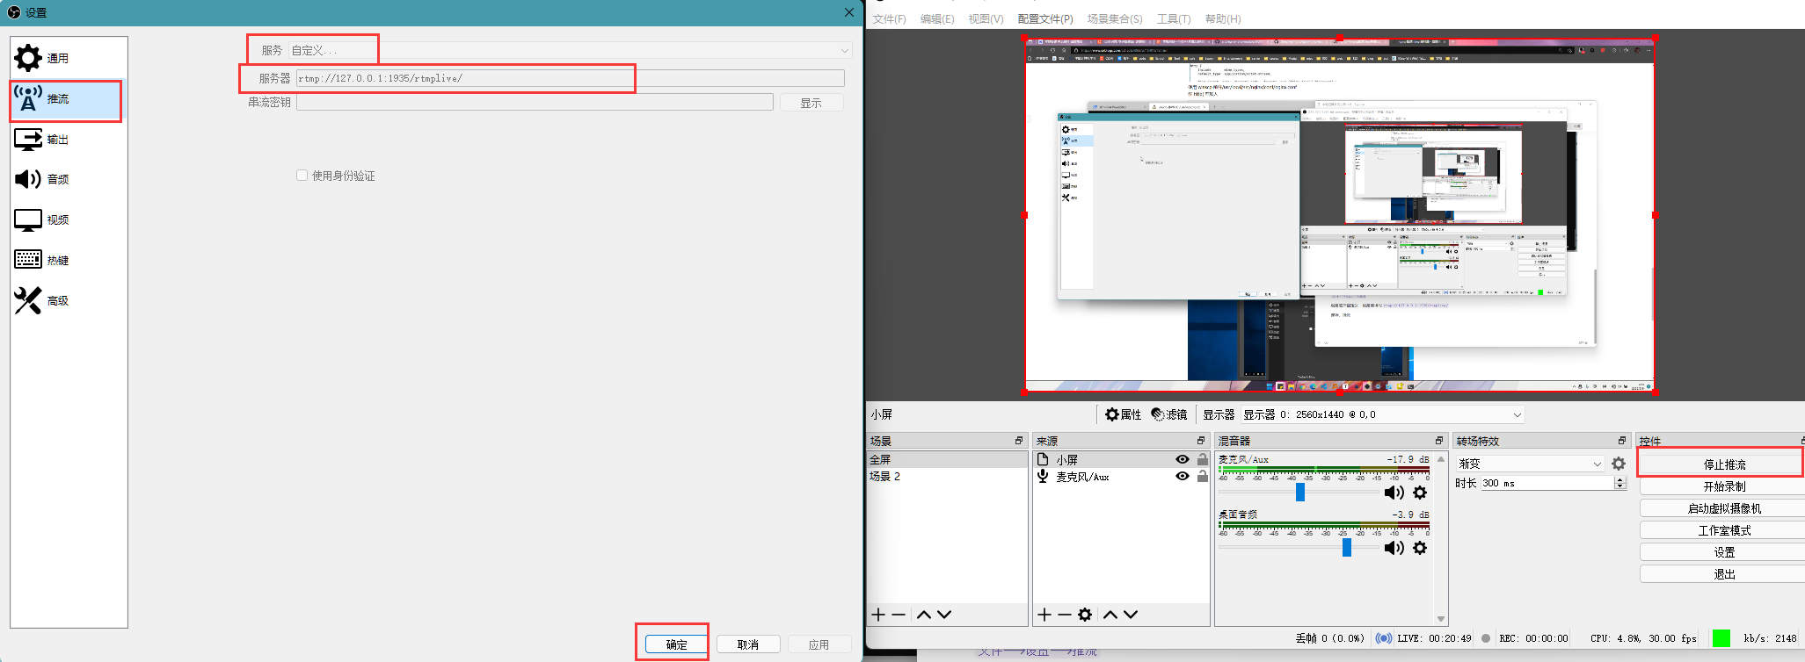
Task: Click the 滤镜 filters button
Action: click(x=1169, y=414)
